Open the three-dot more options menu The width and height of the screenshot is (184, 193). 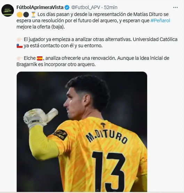(175, 8)
